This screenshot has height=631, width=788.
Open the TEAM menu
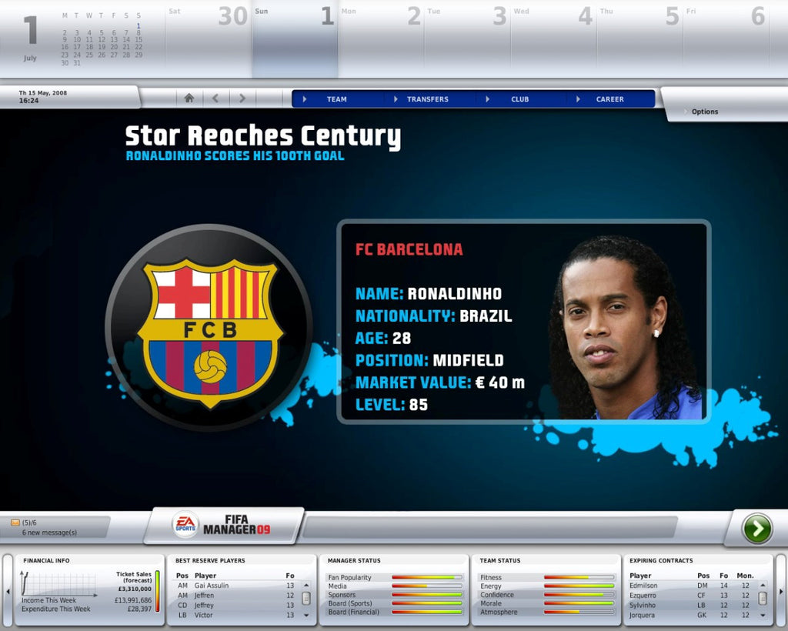pos(336,99)
